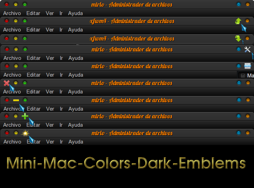Screen dimensions: 254x188
Task: Open Ir menu in the wrench icon window
Action: pyautogui.click(x=61, y=58)
